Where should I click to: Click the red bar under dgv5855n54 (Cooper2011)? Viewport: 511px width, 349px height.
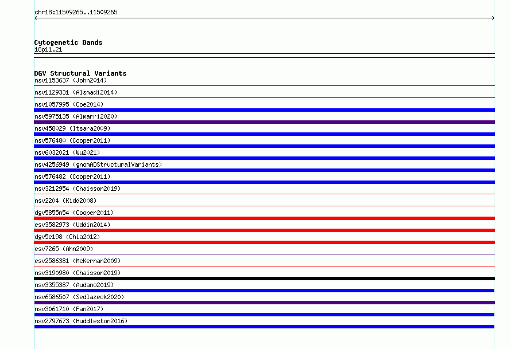(x=264, y=218)
